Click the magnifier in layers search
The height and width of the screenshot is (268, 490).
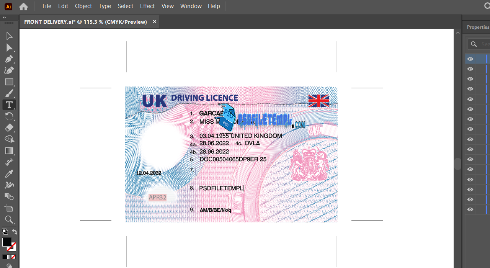coord(474,44)
